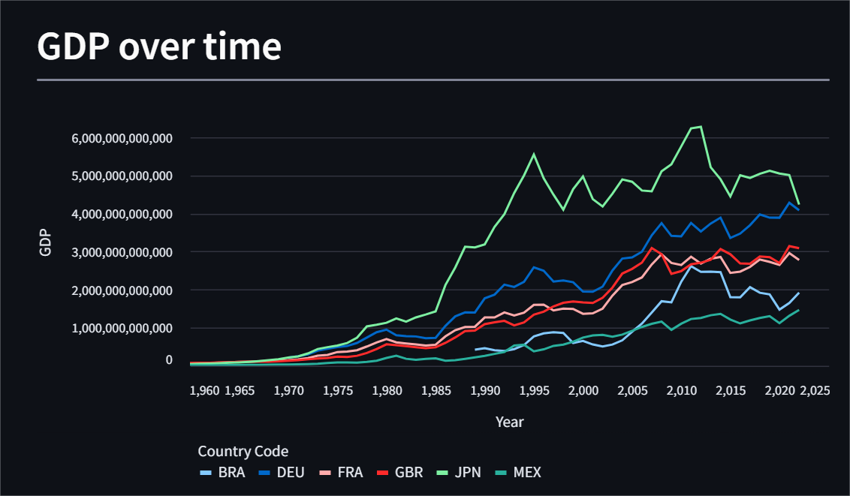Click the 1,990 x-axis tick label
This screenshot has height=496, width=850.
(x=485, y=391)
